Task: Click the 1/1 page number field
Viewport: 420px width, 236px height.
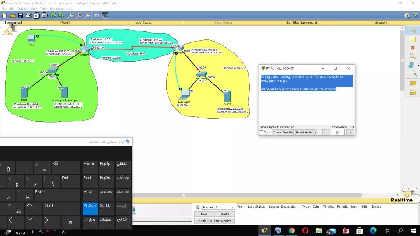Action: coord(338,132)
